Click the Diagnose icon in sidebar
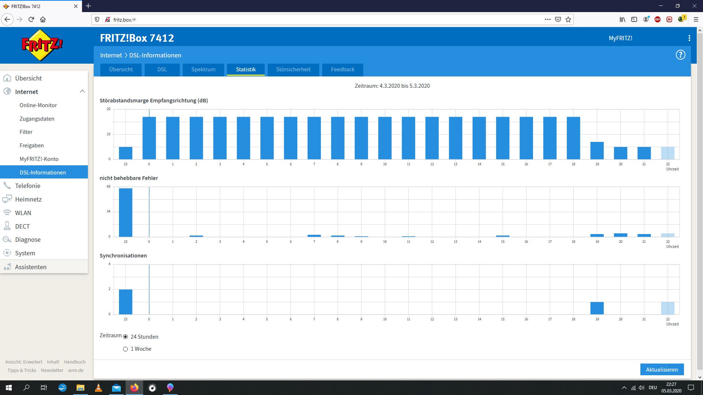 (x=7, y=240)
